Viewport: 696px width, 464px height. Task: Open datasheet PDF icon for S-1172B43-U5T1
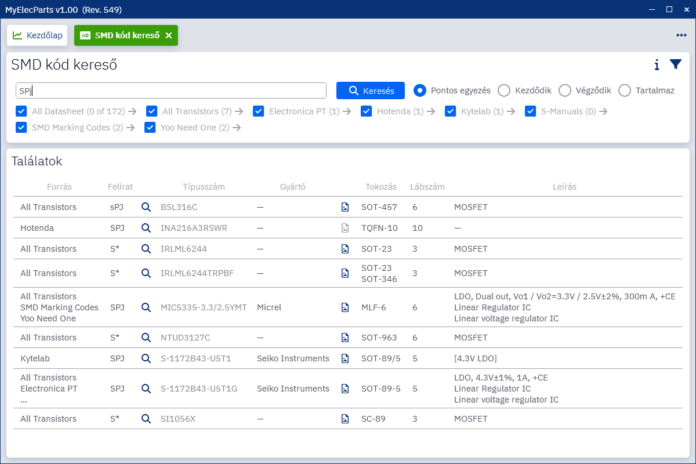(x=345, y=358)
